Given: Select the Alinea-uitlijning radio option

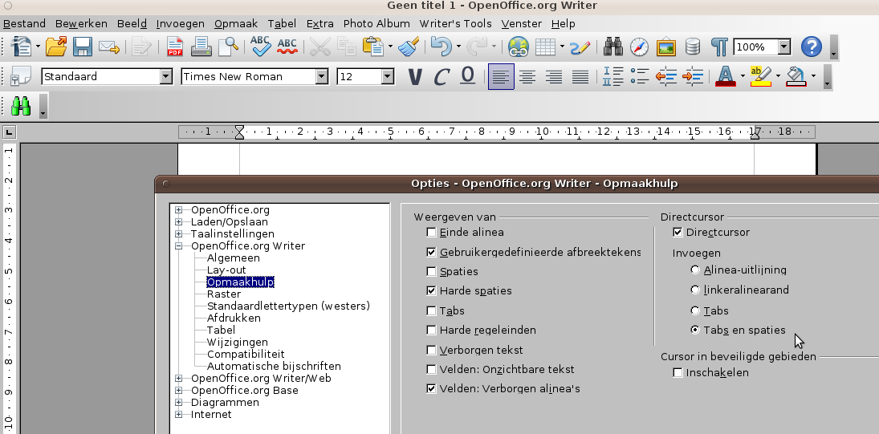Looking at the screenshot, I should coord(695,270).
